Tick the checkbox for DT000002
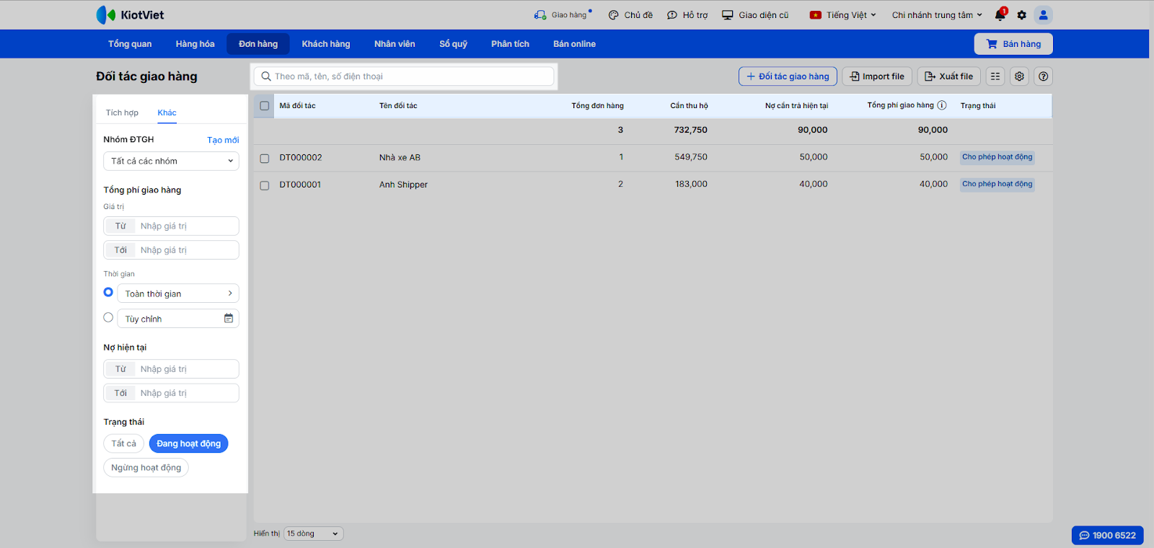 [x=265, y=158]
